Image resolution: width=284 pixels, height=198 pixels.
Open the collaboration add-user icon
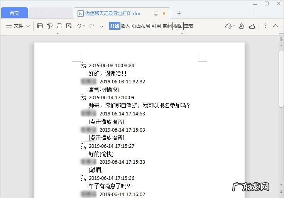tap(242, 26)
